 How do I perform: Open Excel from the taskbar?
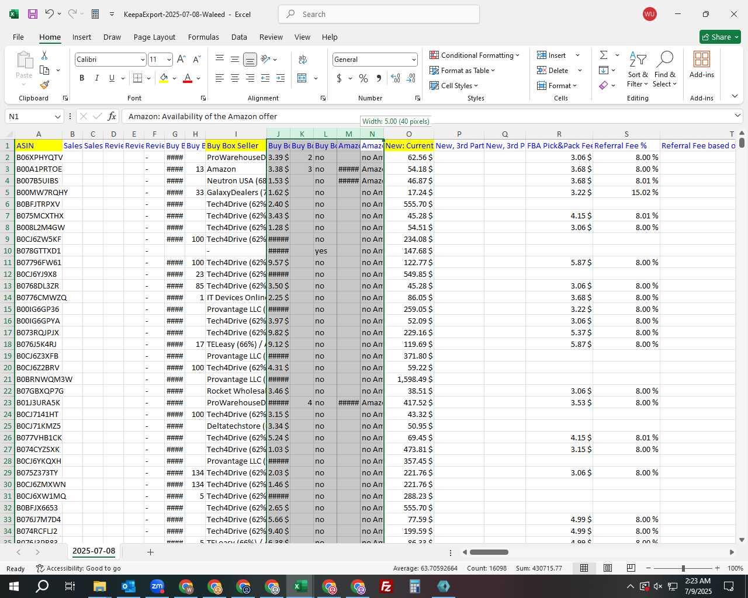[300, 586]
